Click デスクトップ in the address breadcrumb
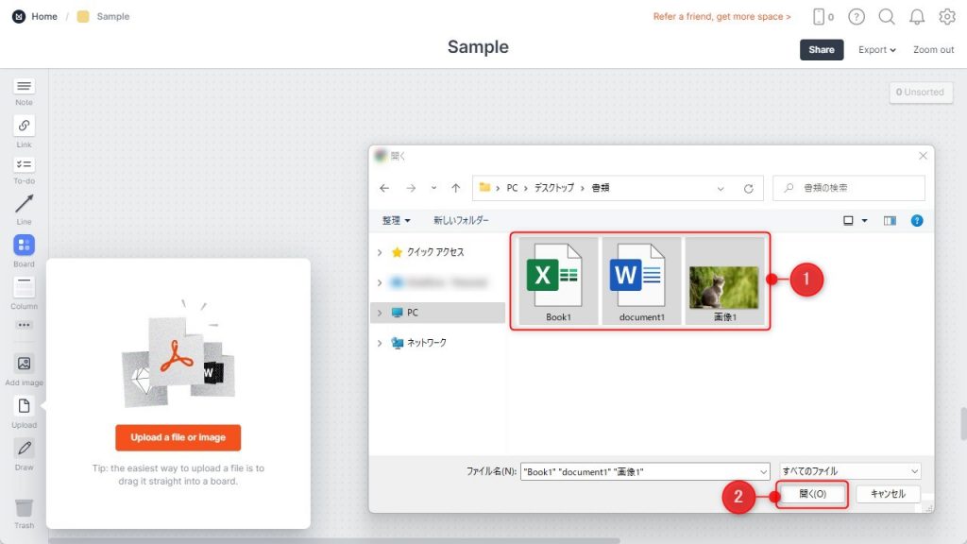967x544 pixels. point(553,188)
